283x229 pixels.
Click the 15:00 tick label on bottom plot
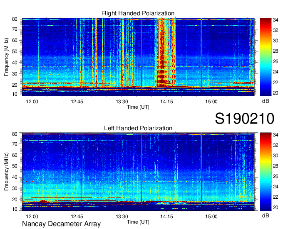pos(211,217)
